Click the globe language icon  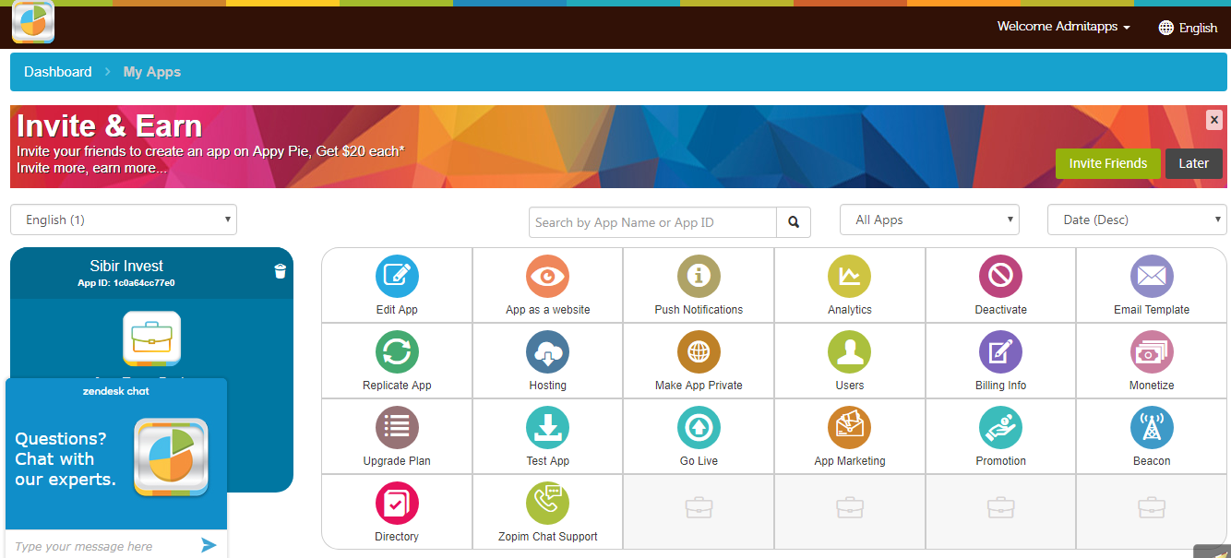tap(1166, 28)
